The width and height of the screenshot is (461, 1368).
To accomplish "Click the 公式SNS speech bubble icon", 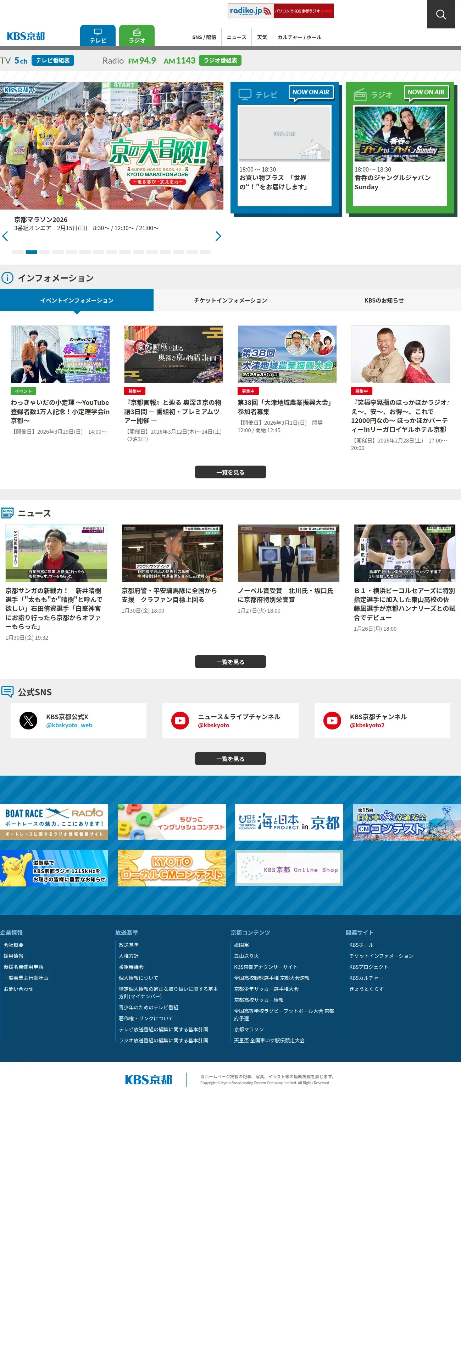I will point(7,692).
